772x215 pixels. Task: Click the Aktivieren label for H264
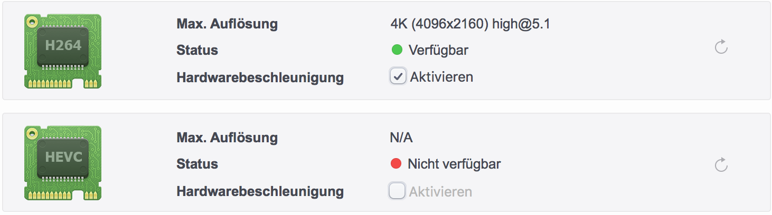point(441,77)
